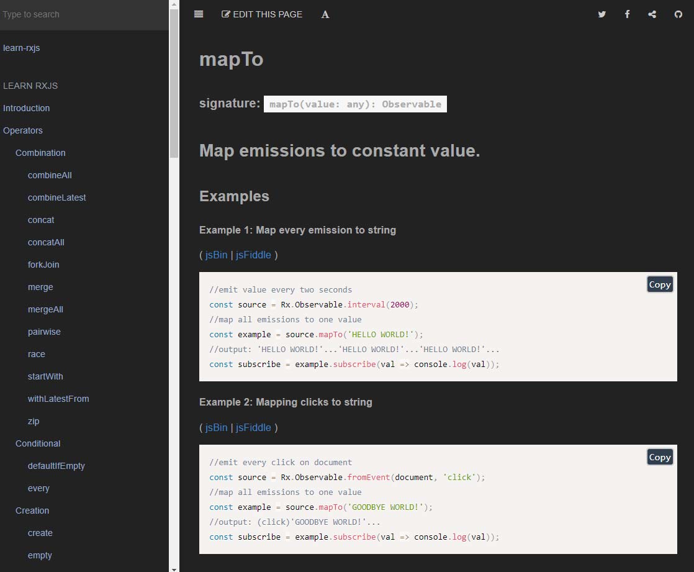Click the Examples heading
694x572 pixels.
(234, 196)
